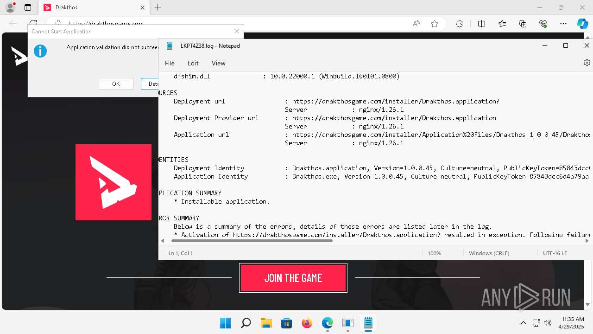This screenshot has height=334, width=593.
Task: Click UTF-16 LE encoding status
Action: pyautogui.click(x=555, y=253)
